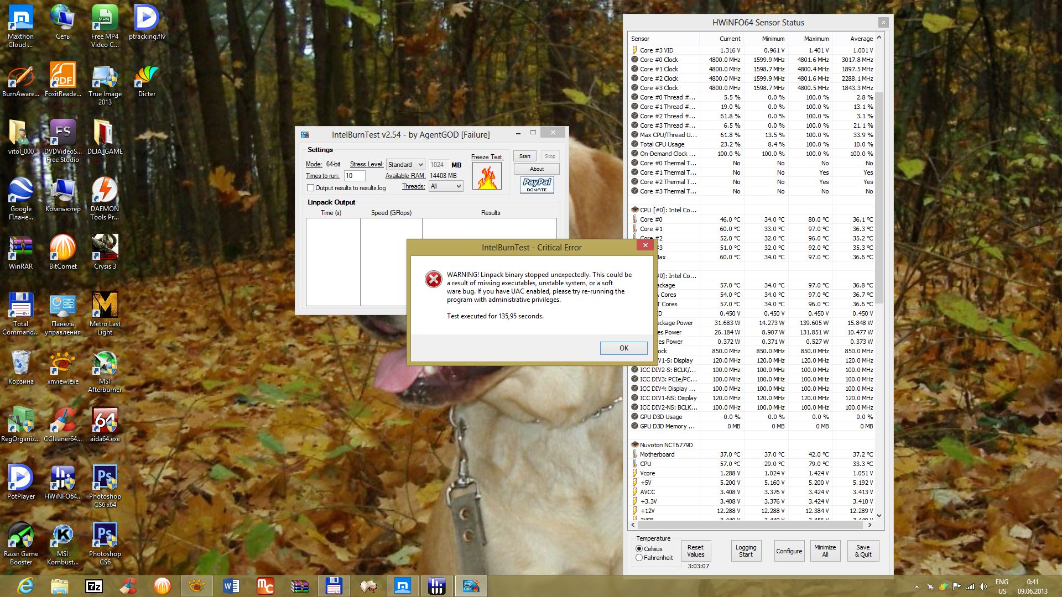Viewport: 1062px width, 597px height.
Task: Click the Word taskbar icon
Action: (x=231, y=586)
